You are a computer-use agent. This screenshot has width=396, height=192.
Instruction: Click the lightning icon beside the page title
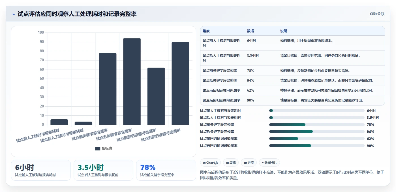point(13,14)
